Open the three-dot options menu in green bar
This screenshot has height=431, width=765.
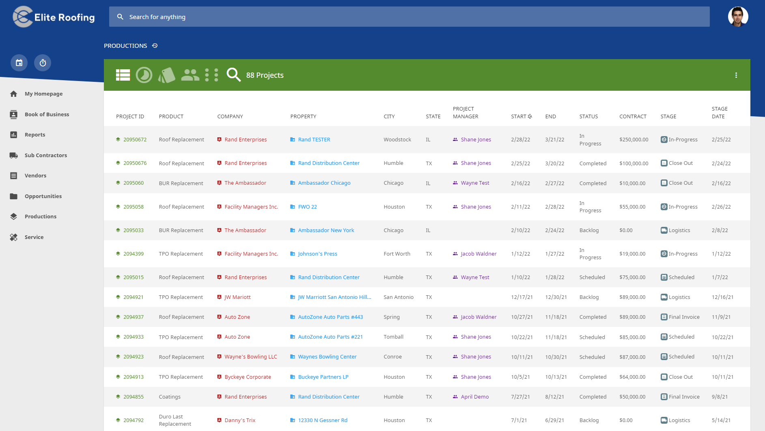tap(736, 75)
